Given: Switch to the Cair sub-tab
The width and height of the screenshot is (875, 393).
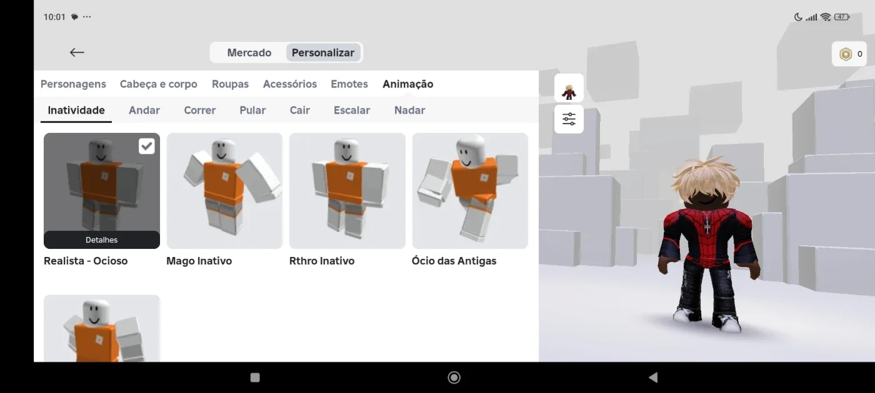Looking at the screenshot, I should point(300,110).
